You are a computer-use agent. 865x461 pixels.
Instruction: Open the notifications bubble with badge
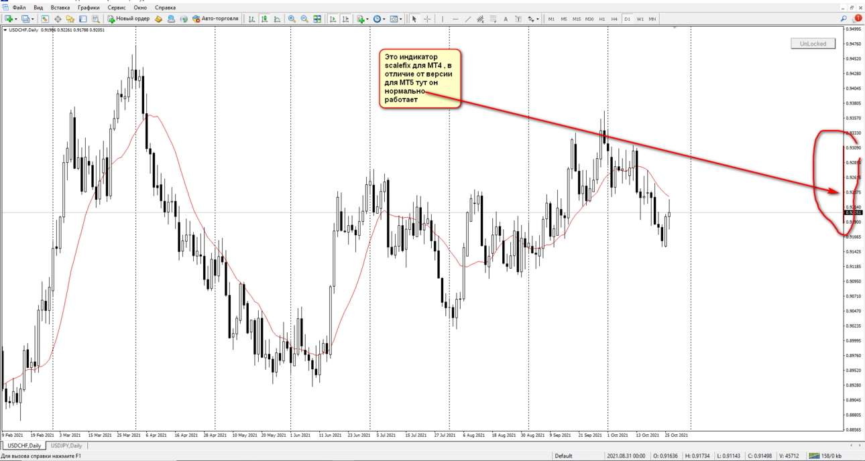856,19
